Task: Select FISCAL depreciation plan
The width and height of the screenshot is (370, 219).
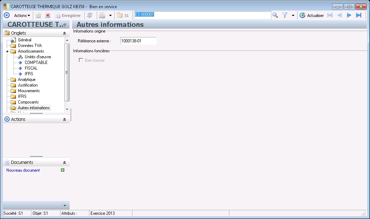Action: click(x=31, y=68)
